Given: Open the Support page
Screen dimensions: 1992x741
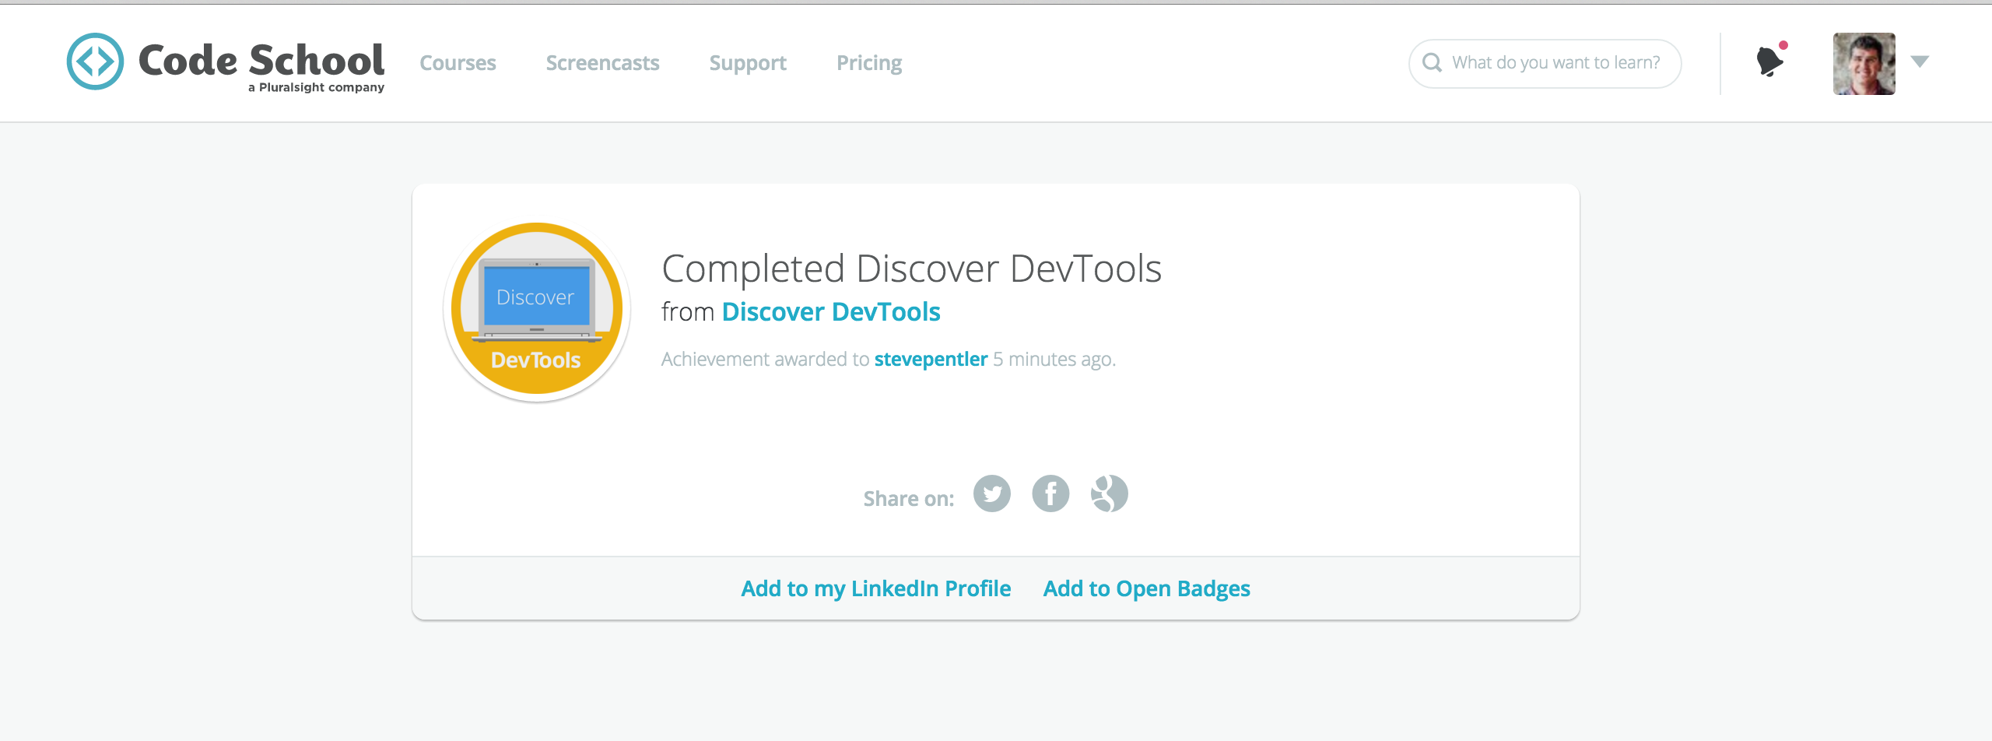Looking at the screenshot, I should pyautogui.click(x=748, y=63).
